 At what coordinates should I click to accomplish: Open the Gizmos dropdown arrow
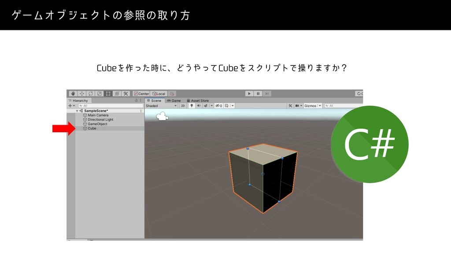(320, 106)
